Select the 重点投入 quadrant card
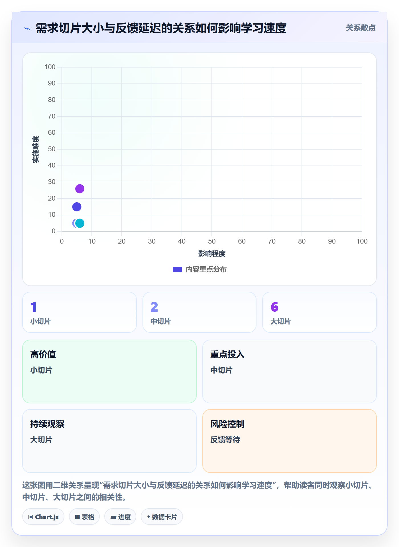Screen dimensions: 399x547 290,371
